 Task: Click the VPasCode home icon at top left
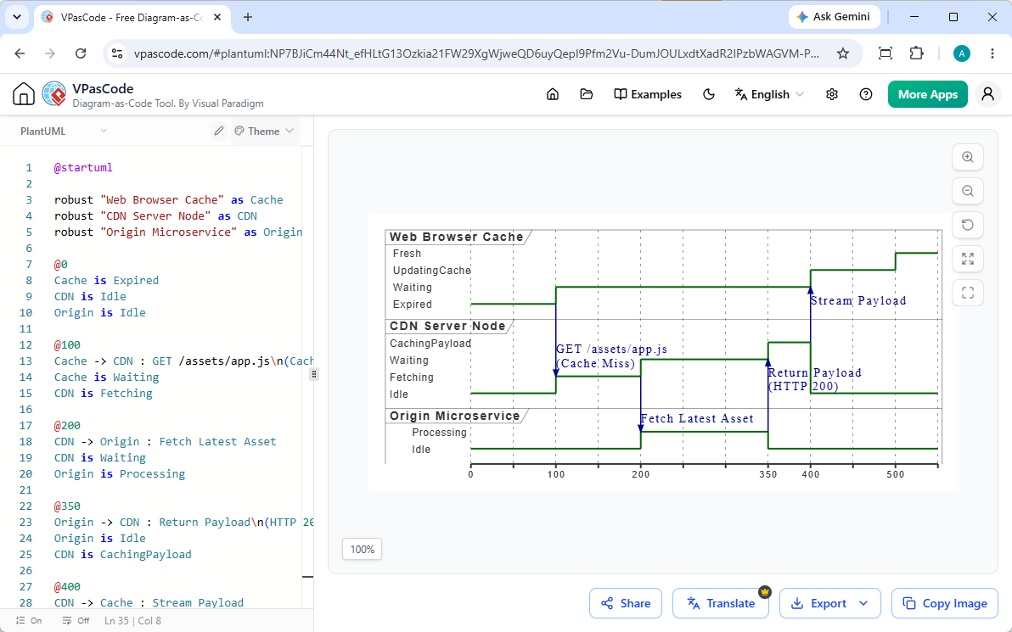23,94
